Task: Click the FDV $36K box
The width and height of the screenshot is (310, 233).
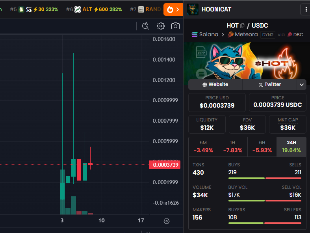Action: [247, 124]
